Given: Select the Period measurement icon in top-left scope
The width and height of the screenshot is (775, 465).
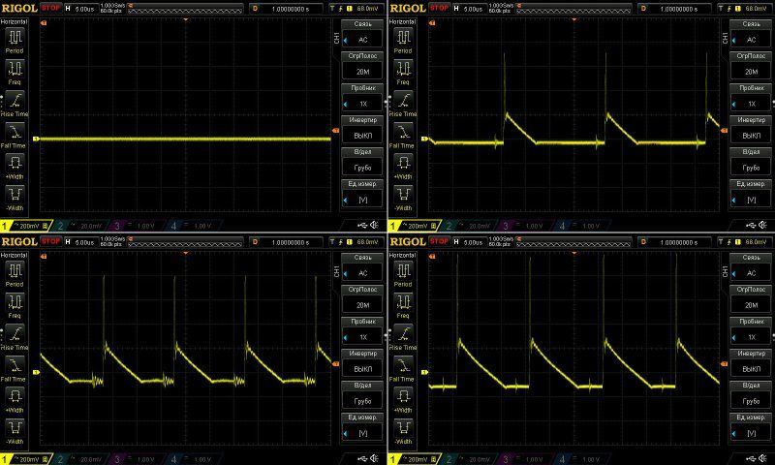Looking at the screenshot, I should pos(15,38).
